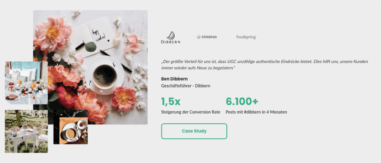The width and height of the screenshot is (381, 163).
Task: Click the UGC testimonial quote text
Action: (x=265, y=65)
